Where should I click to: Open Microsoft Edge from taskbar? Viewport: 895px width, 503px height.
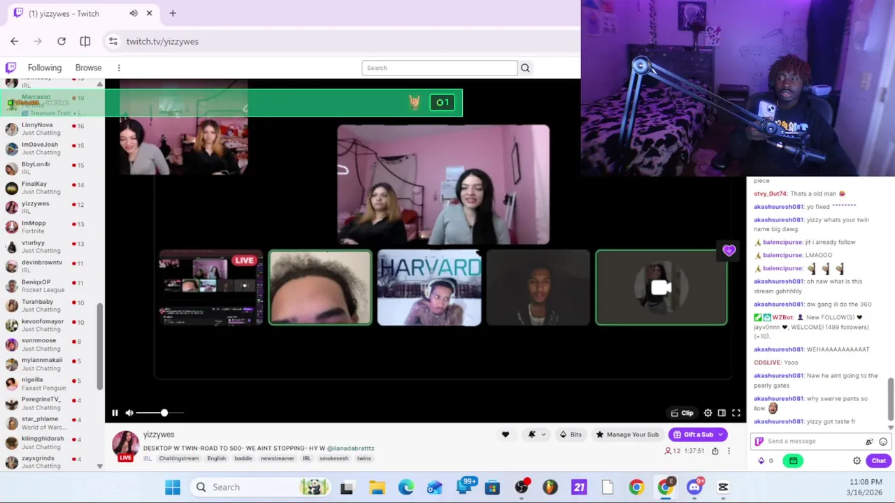click(406, 487)
